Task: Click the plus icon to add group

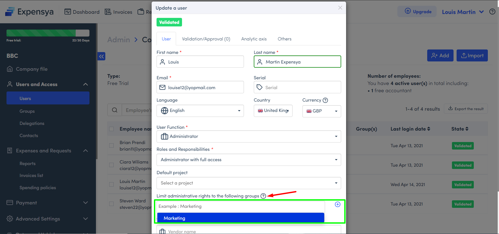Action: (337, 204)
